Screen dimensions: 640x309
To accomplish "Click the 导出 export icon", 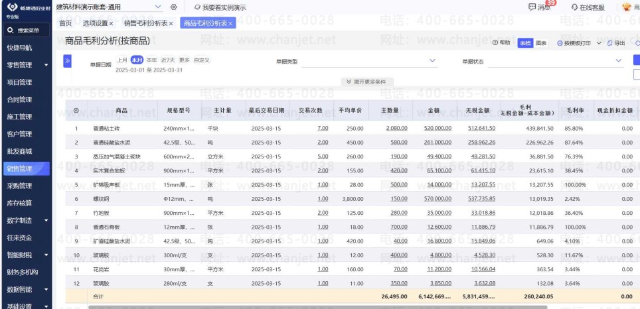I will [x=610, y=43].
